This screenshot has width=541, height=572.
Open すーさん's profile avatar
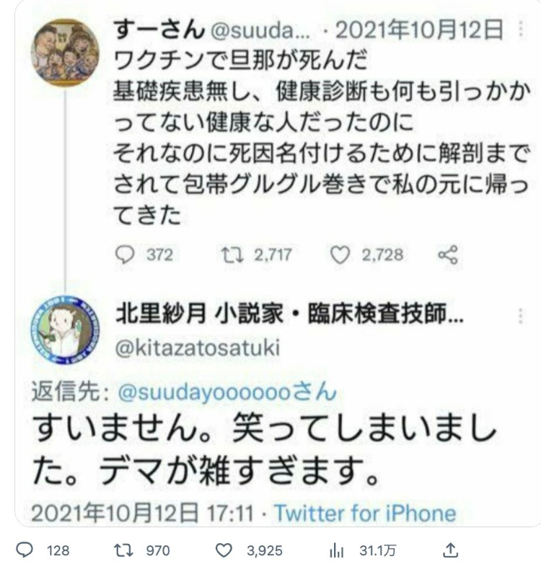pos(66,53)
